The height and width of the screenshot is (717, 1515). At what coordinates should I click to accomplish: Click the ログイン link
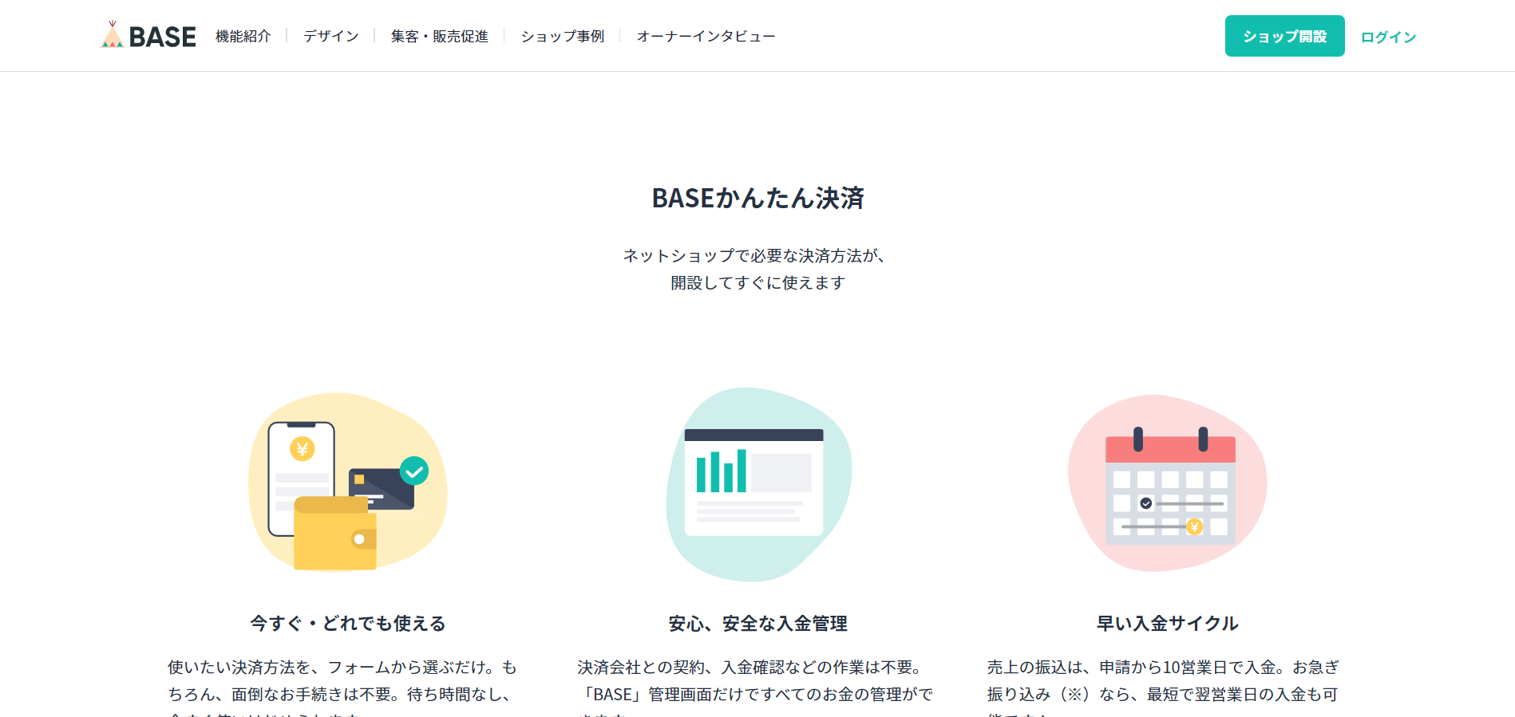click(1388, 37)
